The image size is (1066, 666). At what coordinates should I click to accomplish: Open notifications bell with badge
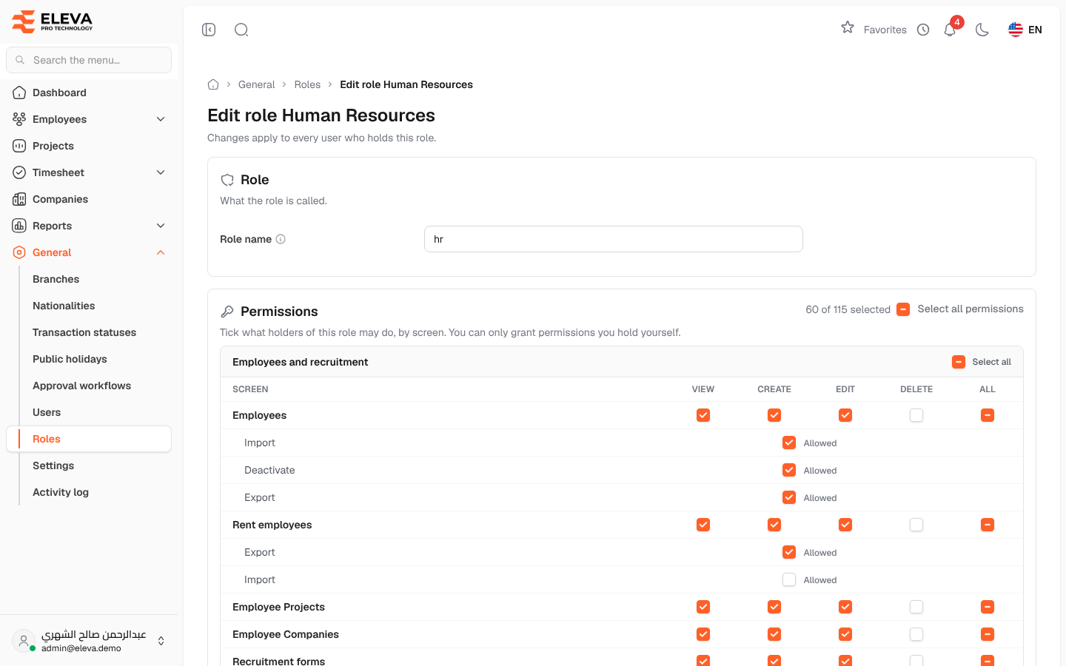pos(951,30)
